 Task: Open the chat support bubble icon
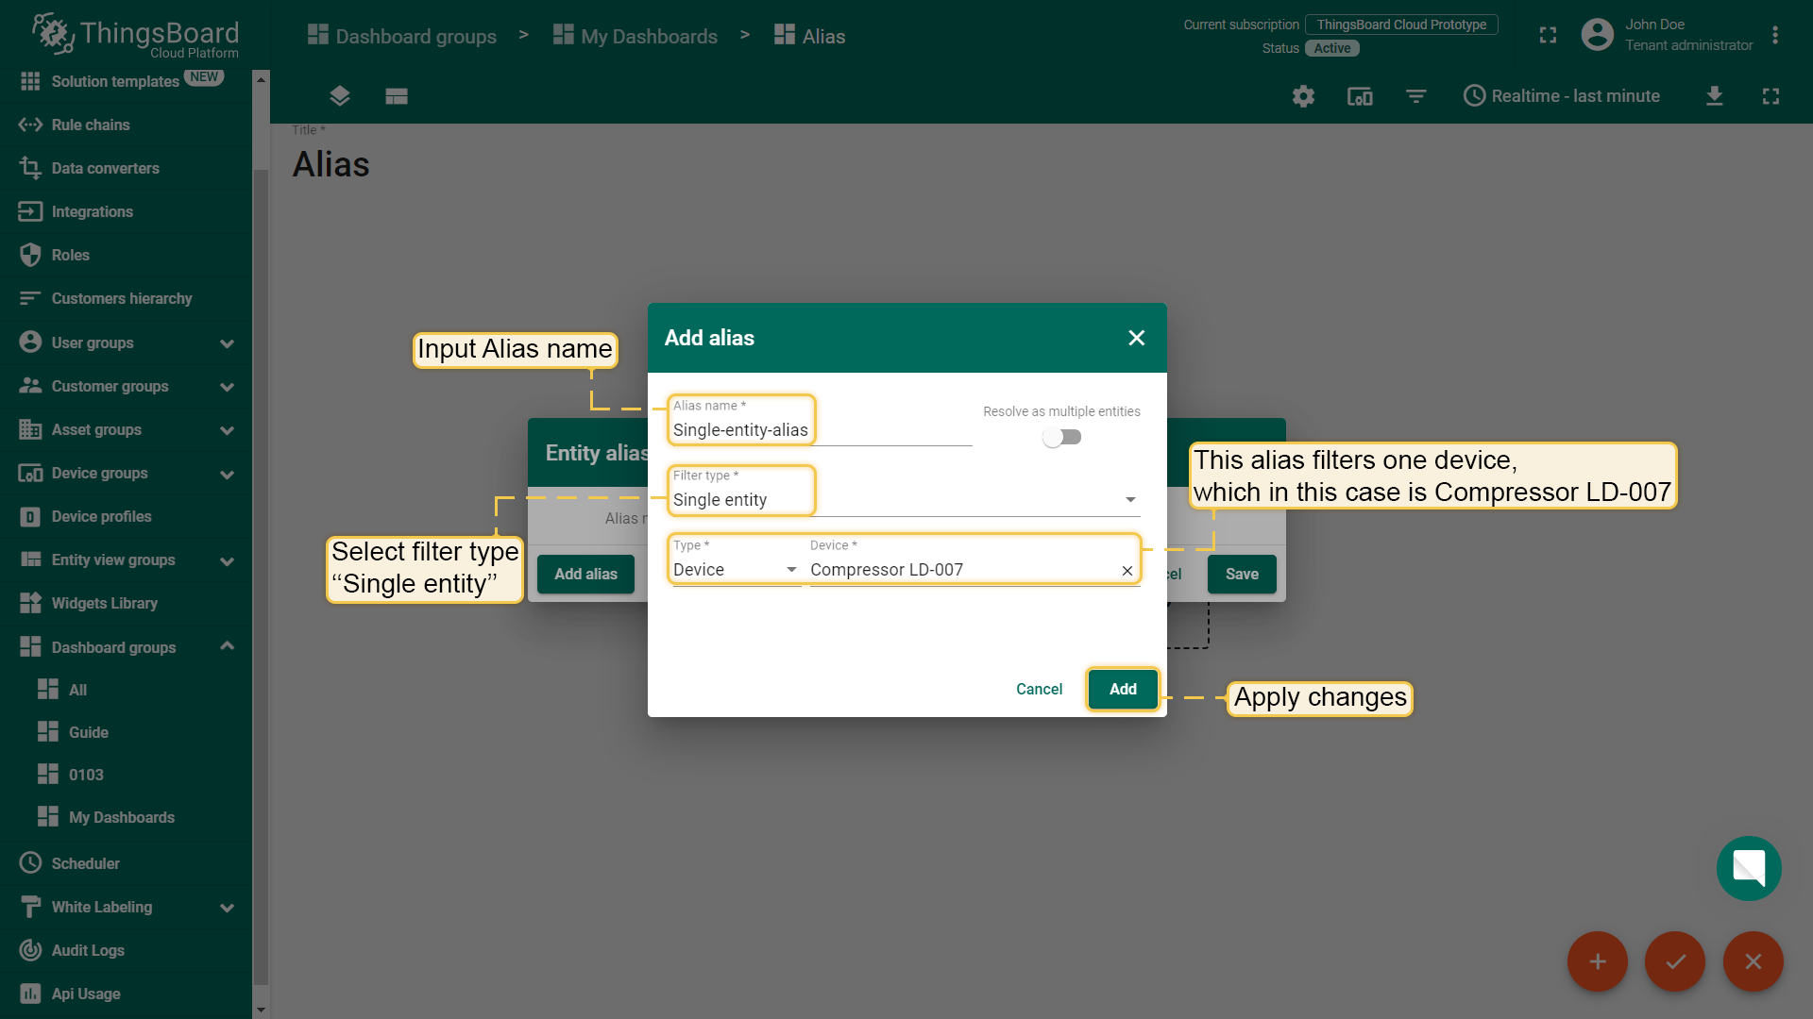(1748, 868)
